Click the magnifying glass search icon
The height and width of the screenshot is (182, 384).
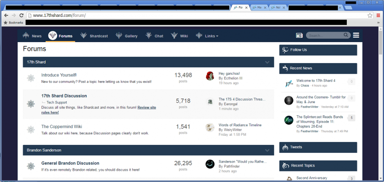(346, 35)
